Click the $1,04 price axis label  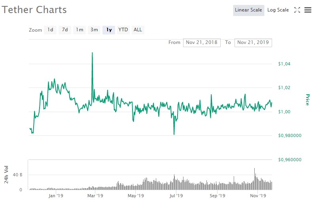pyautogui.click(x=284, y=64)
